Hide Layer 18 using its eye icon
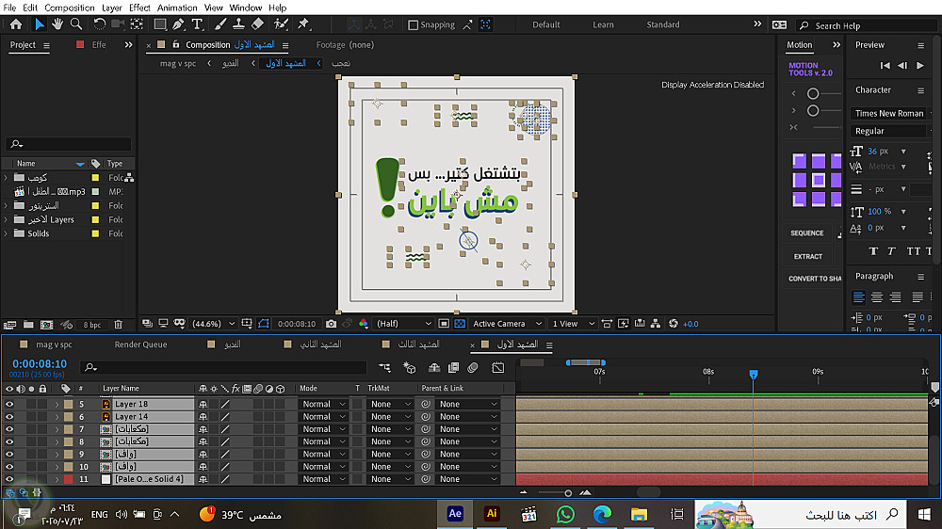 (x=9, y=404)
